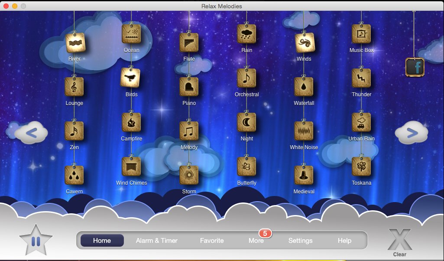Select the Rain cloud icon
This screenshot has height=261, width=444.
246,34
